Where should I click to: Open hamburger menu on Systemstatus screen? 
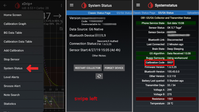tap(138, 5)
